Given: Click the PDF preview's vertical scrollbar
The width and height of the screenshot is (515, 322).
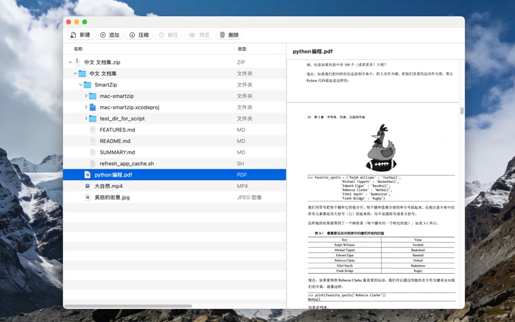Looking at the screenshot, I should [x=462, y=111].
